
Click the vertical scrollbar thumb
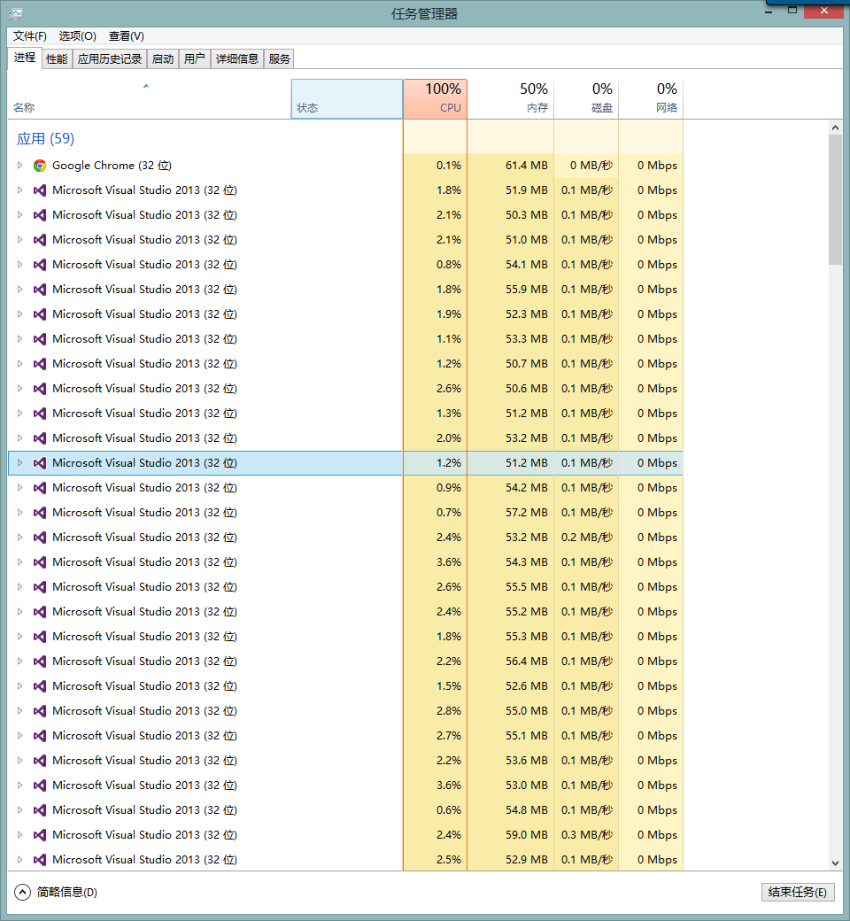click(835, 200)
